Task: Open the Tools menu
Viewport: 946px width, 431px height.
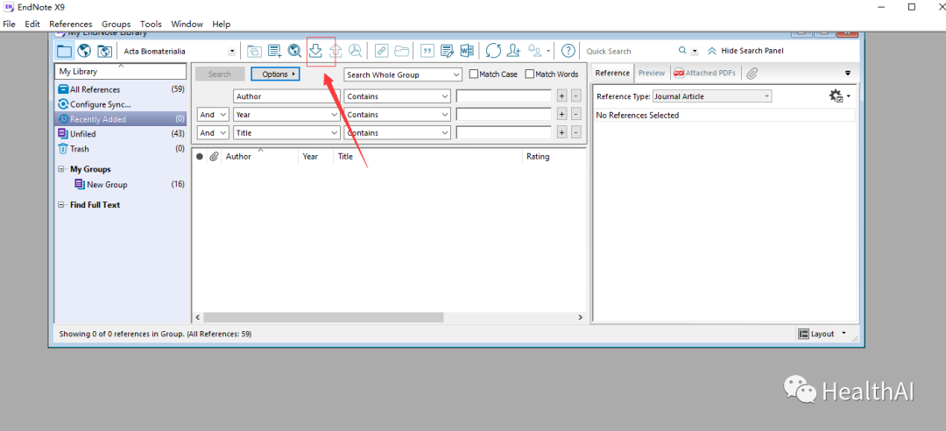Action: 151,25
